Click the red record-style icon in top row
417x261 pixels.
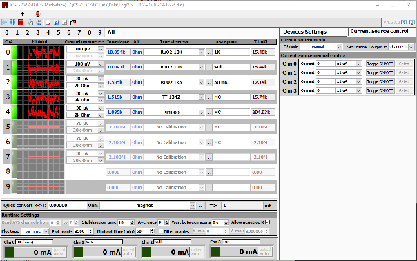[37, 14]
